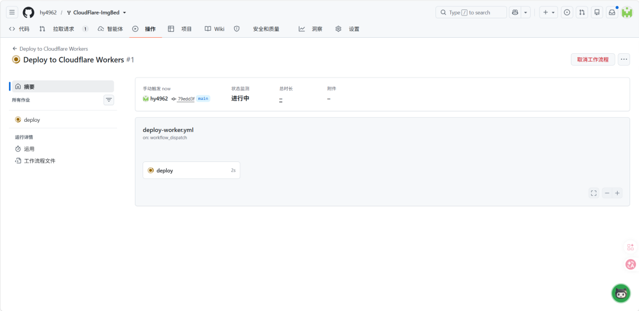Image resolution: width=639 pixels, height=311 pixels.
Task: Click the pink translate extension icon
Action: [631, 264]
